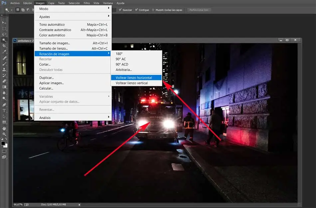The image size is (316, 208).
Task: Select the Zoom tool in toolbox
Action: (x=4, y=134)
